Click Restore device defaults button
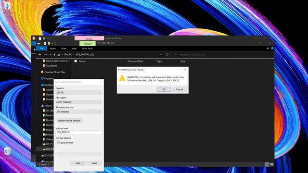Viewport: 308px width, 173px height. pos(69,121)
